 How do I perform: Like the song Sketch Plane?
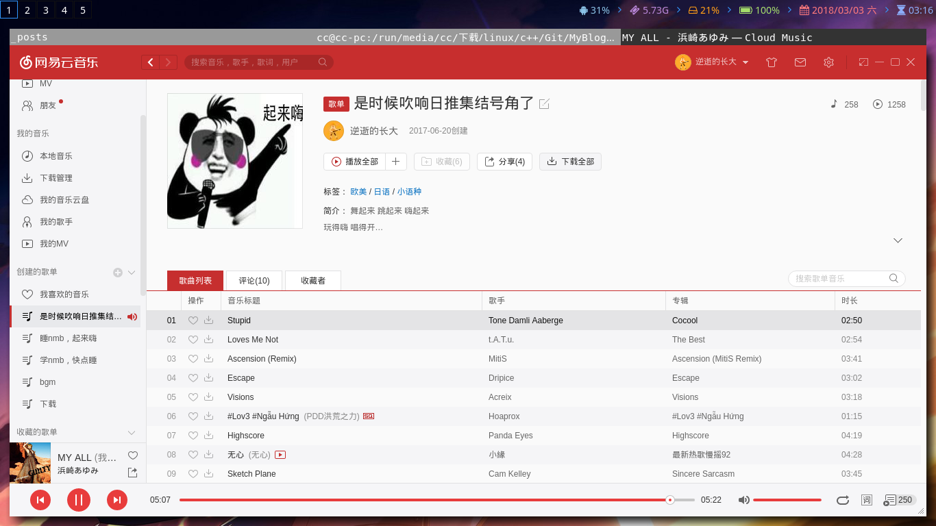193,474
